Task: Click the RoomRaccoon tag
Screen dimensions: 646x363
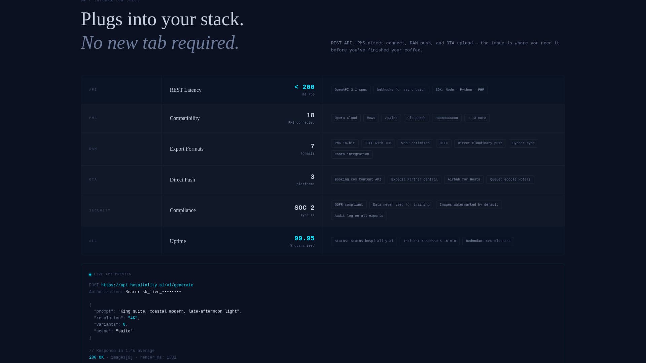Action: pyautogui.click(x=446, y=118)
